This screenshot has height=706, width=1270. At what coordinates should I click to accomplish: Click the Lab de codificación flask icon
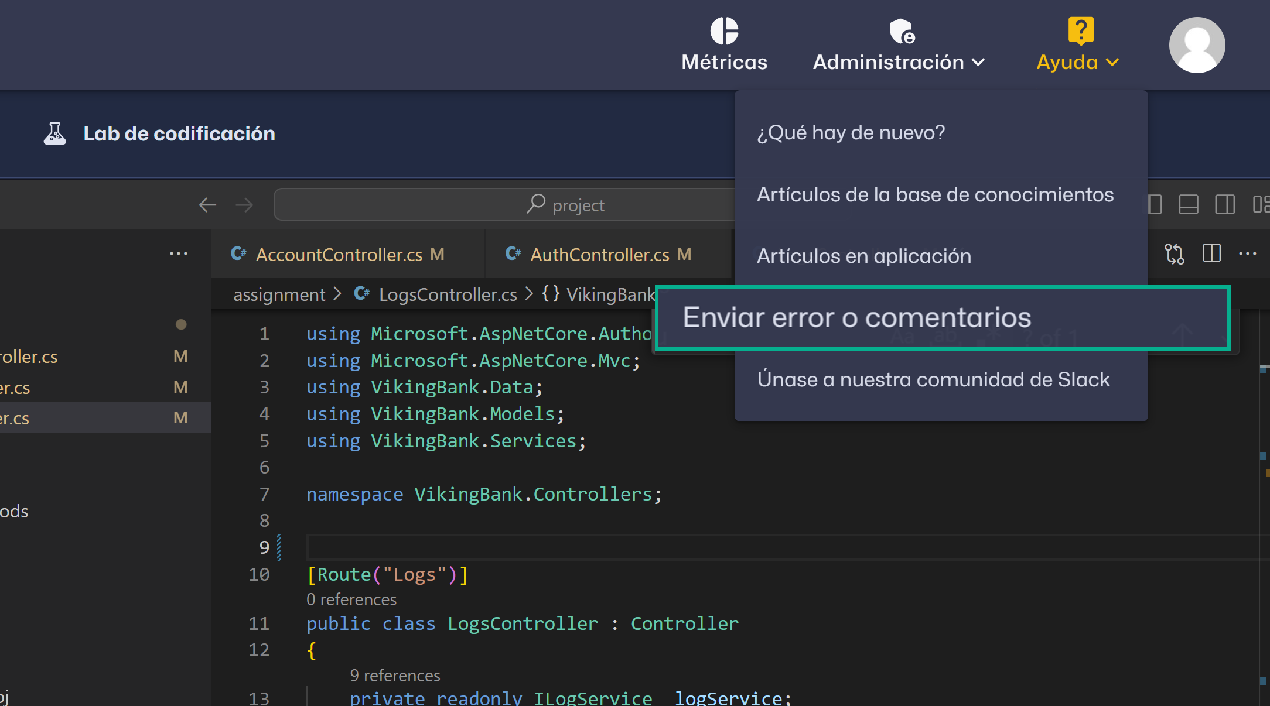click(55, 133)
